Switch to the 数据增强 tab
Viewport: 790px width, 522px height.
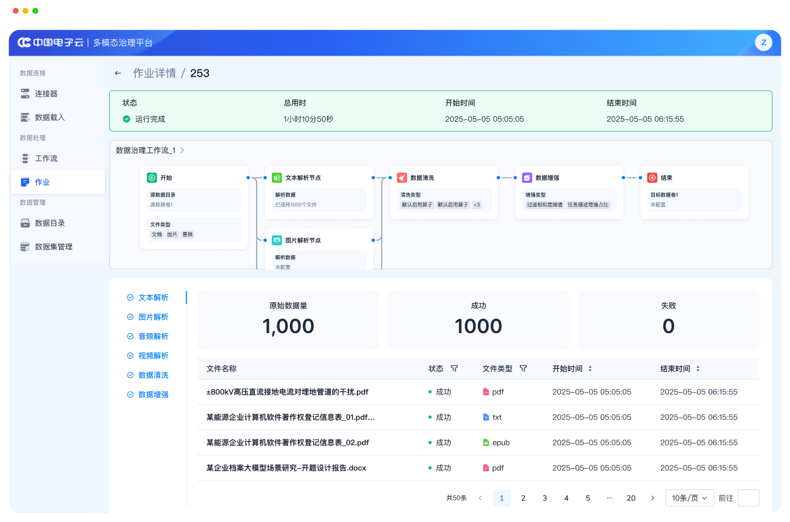(x=153, y=394)
